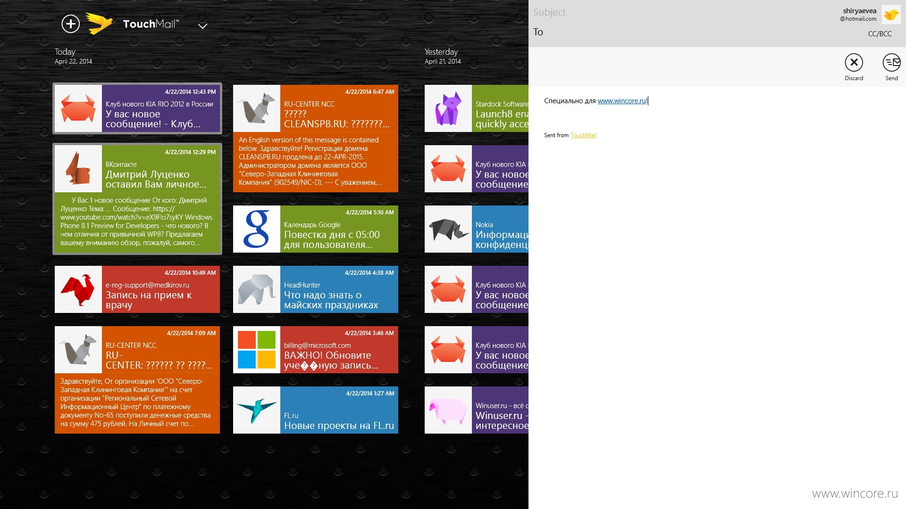This screenshot has height=509, width=906.
Task: Click the TouchMail title text
Action: click(x=151, y=24)
